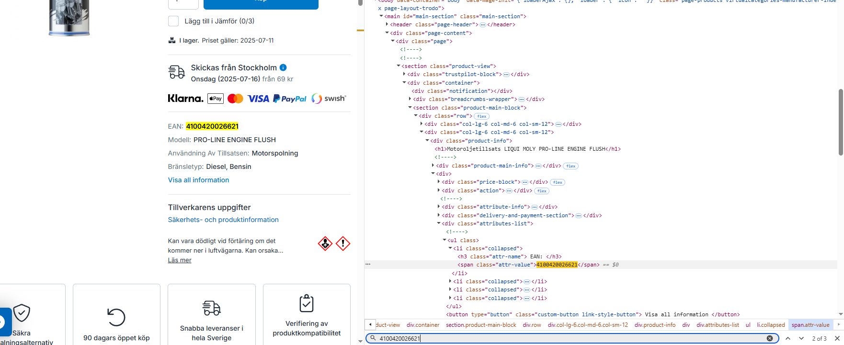Click the webpage vertical scrollbar

(360, 2)
